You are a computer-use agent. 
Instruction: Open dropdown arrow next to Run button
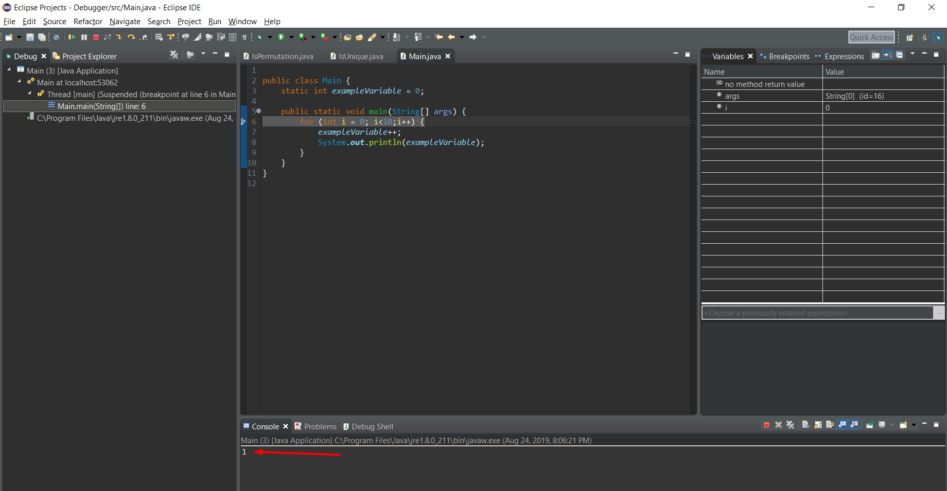(291, 37)
